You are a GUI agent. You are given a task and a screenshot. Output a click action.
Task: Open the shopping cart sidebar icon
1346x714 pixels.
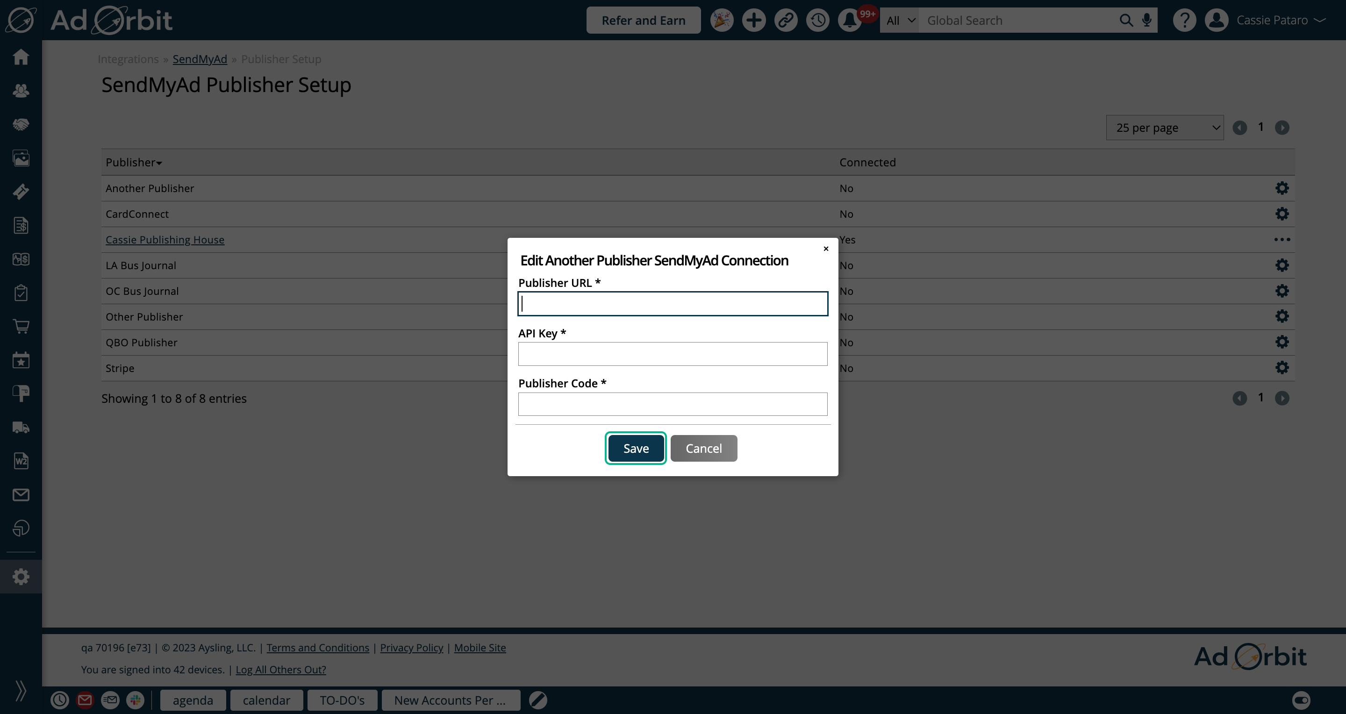coord(21,327)
